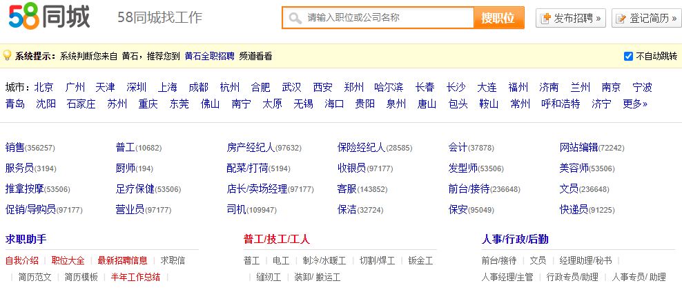The width and height of the screenshot is (682, 290).
Task: Open the 黄石全职招聘 channel link
Action: tap(209, 56)
